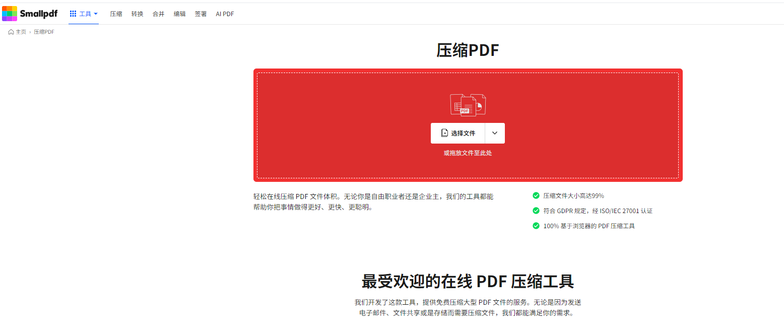Open AI PDF from the navigation bar
784x336 pixels.
point(225,14)
